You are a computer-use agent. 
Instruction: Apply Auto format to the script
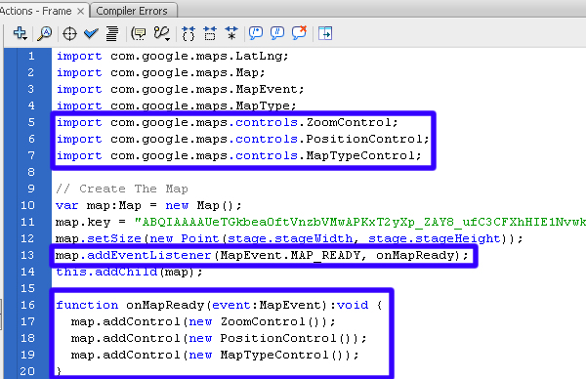[111, 33]
